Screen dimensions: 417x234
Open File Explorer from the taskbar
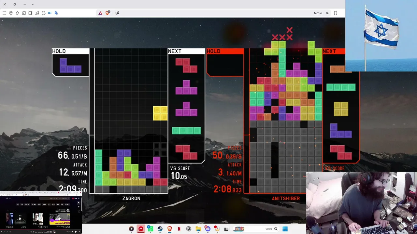pos(198,229)
